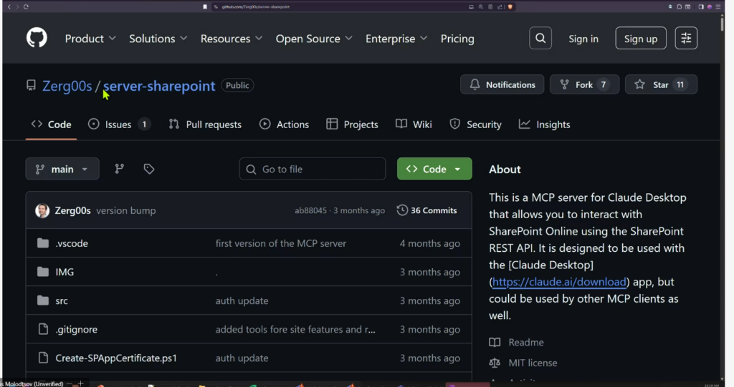Click the .gitignore file icon
Screen dimensions: 734x387
[43, 329]
